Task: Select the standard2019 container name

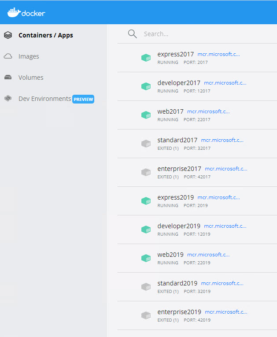Action: (177, 283)
